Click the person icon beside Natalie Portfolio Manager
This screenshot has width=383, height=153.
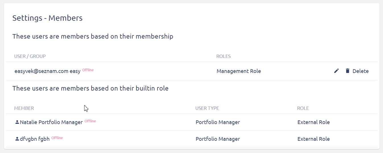[17, 122]
